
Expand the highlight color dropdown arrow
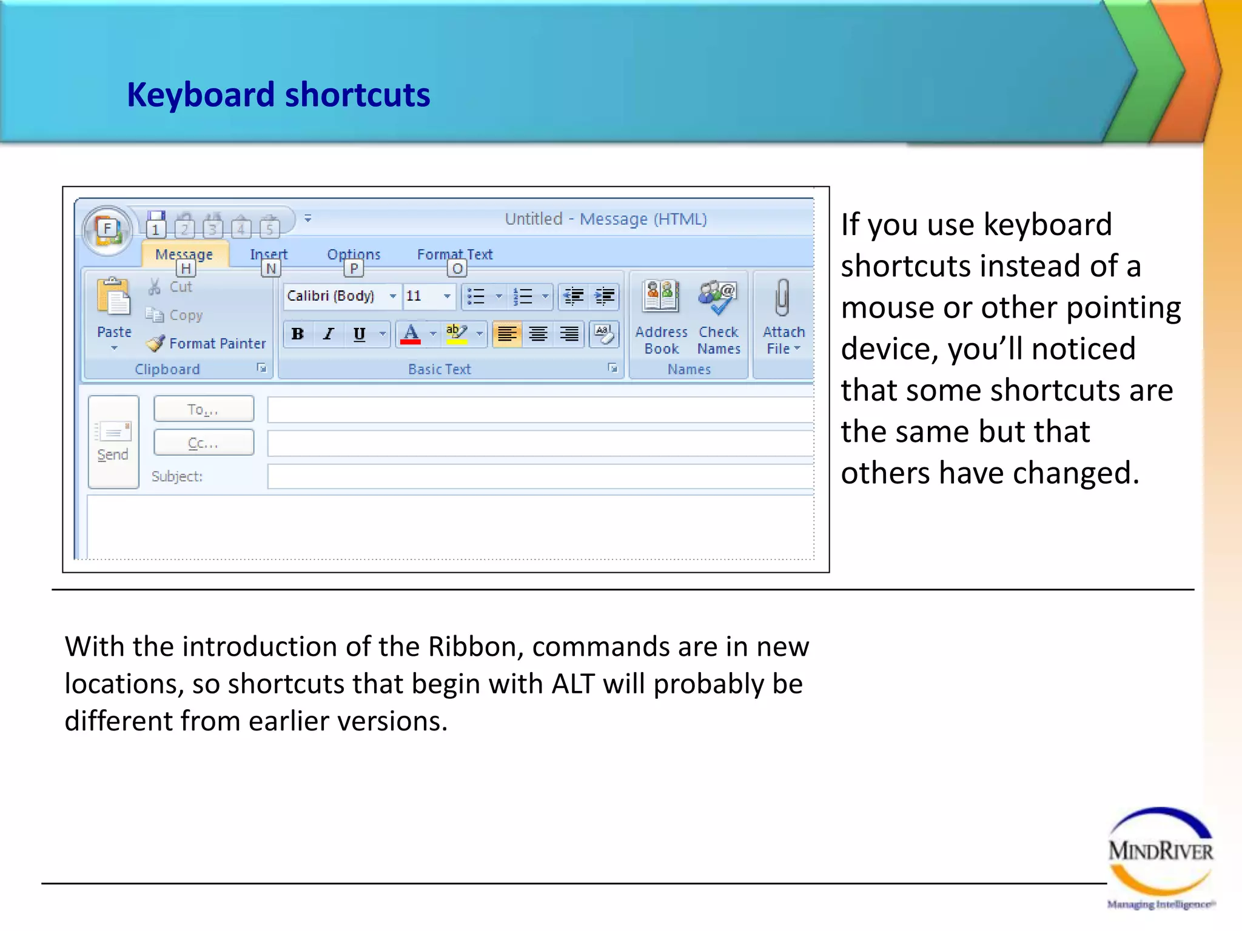click(480, 334)
